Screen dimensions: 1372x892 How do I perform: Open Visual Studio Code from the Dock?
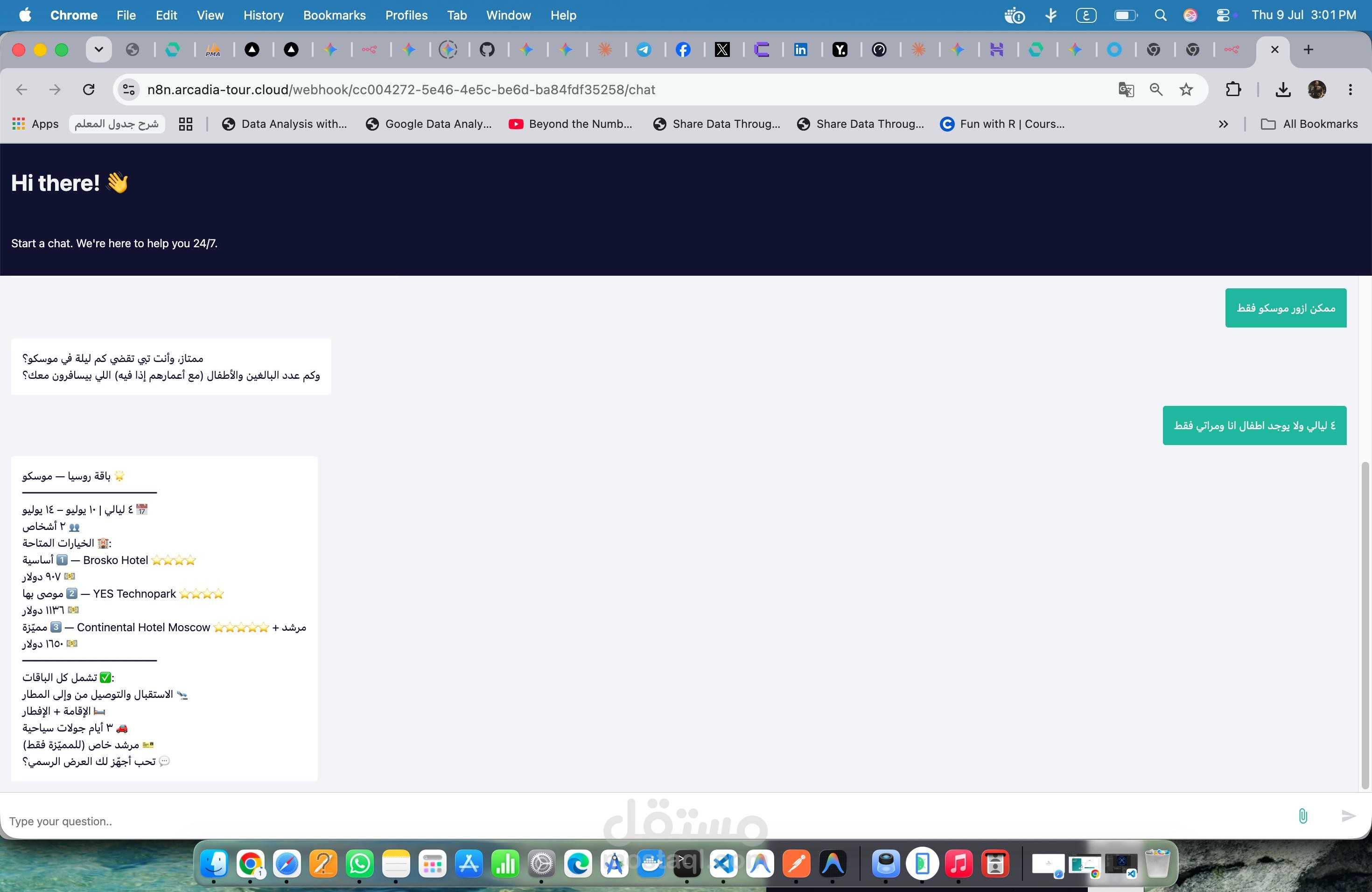coord(723,864)
